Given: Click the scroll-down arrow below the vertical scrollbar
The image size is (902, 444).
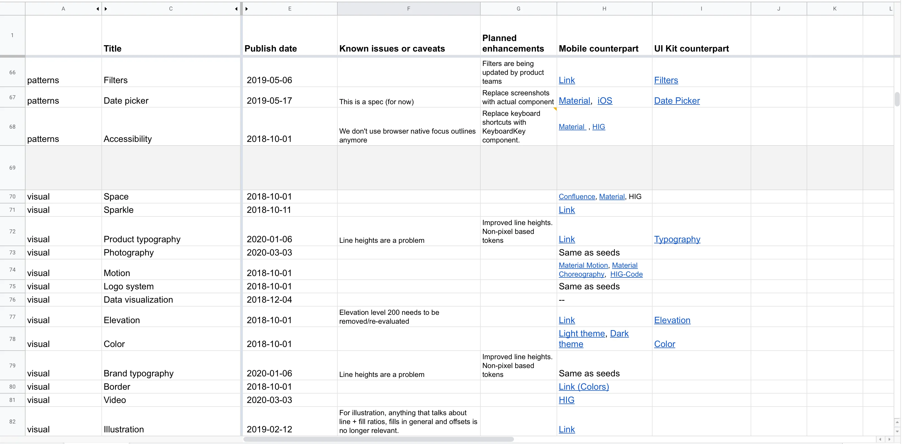Looking at the screenshot, I should [x=898, y=431].
